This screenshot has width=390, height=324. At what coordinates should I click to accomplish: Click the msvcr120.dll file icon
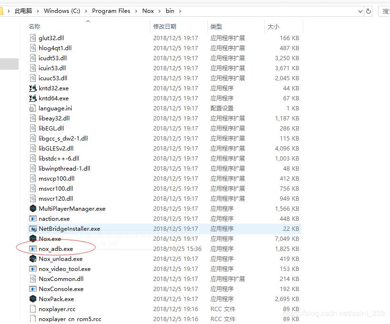(33, 198)
